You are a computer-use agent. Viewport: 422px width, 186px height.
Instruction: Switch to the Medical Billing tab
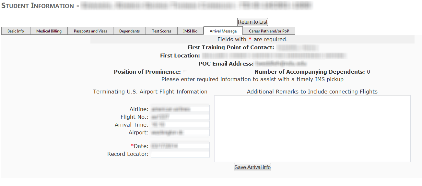49,31
